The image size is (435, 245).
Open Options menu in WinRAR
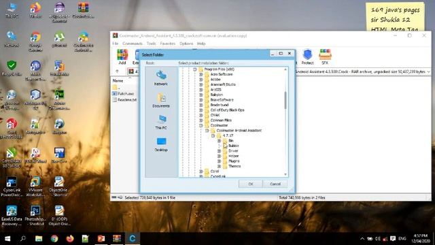point(186,44)
